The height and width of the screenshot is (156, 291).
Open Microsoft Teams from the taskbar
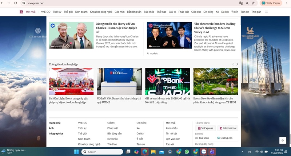click(x=212, y=152)
